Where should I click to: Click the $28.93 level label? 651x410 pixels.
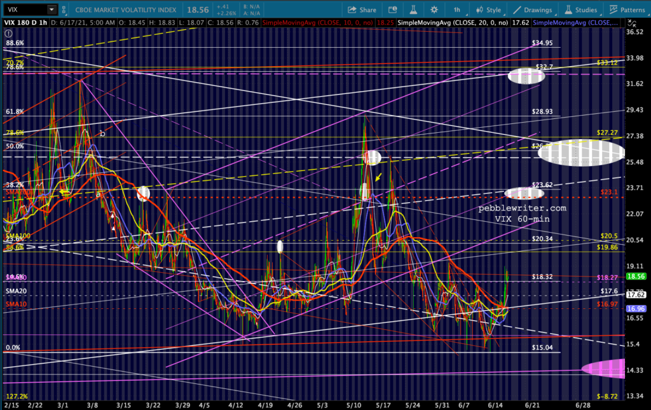pyautogui.click(x=542, y=112)
